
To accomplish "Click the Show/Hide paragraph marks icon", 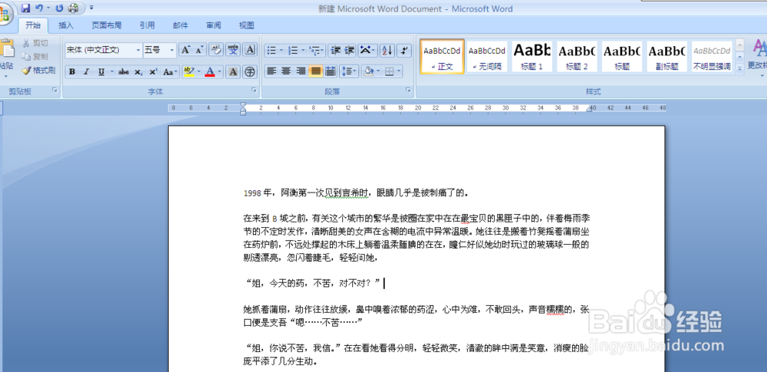I will pyautogui.click(x=404, y=50).
